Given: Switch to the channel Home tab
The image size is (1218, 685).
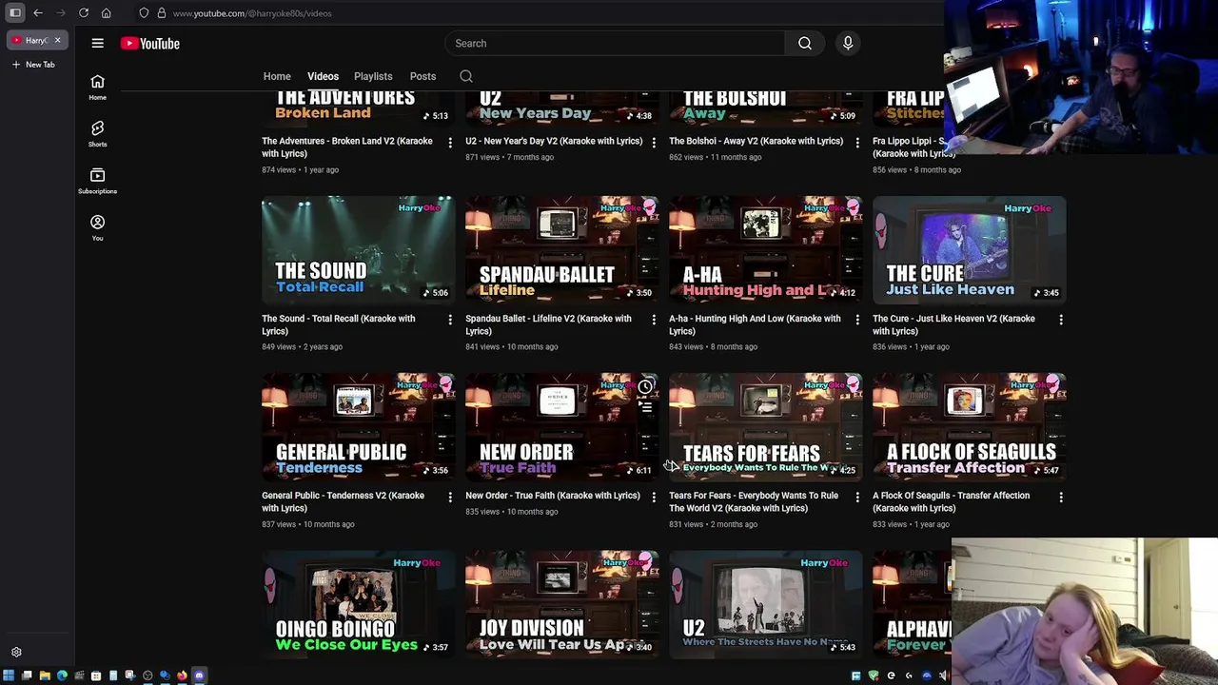Looking at the screenshot, I should click(277, 76).
